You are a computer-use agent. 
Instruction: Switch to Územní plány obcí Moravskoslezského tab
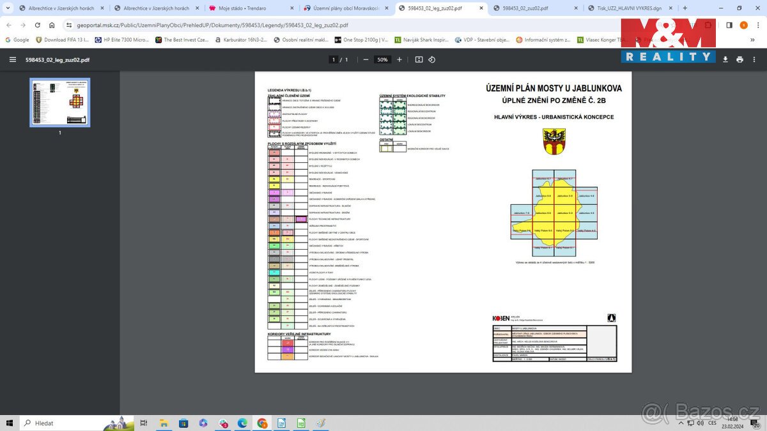[x=345, y=8]
